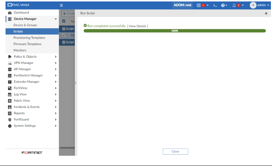Click the admin username label
Image resolution: width=272 pixels, height=166 pixels.
(261, 5)
